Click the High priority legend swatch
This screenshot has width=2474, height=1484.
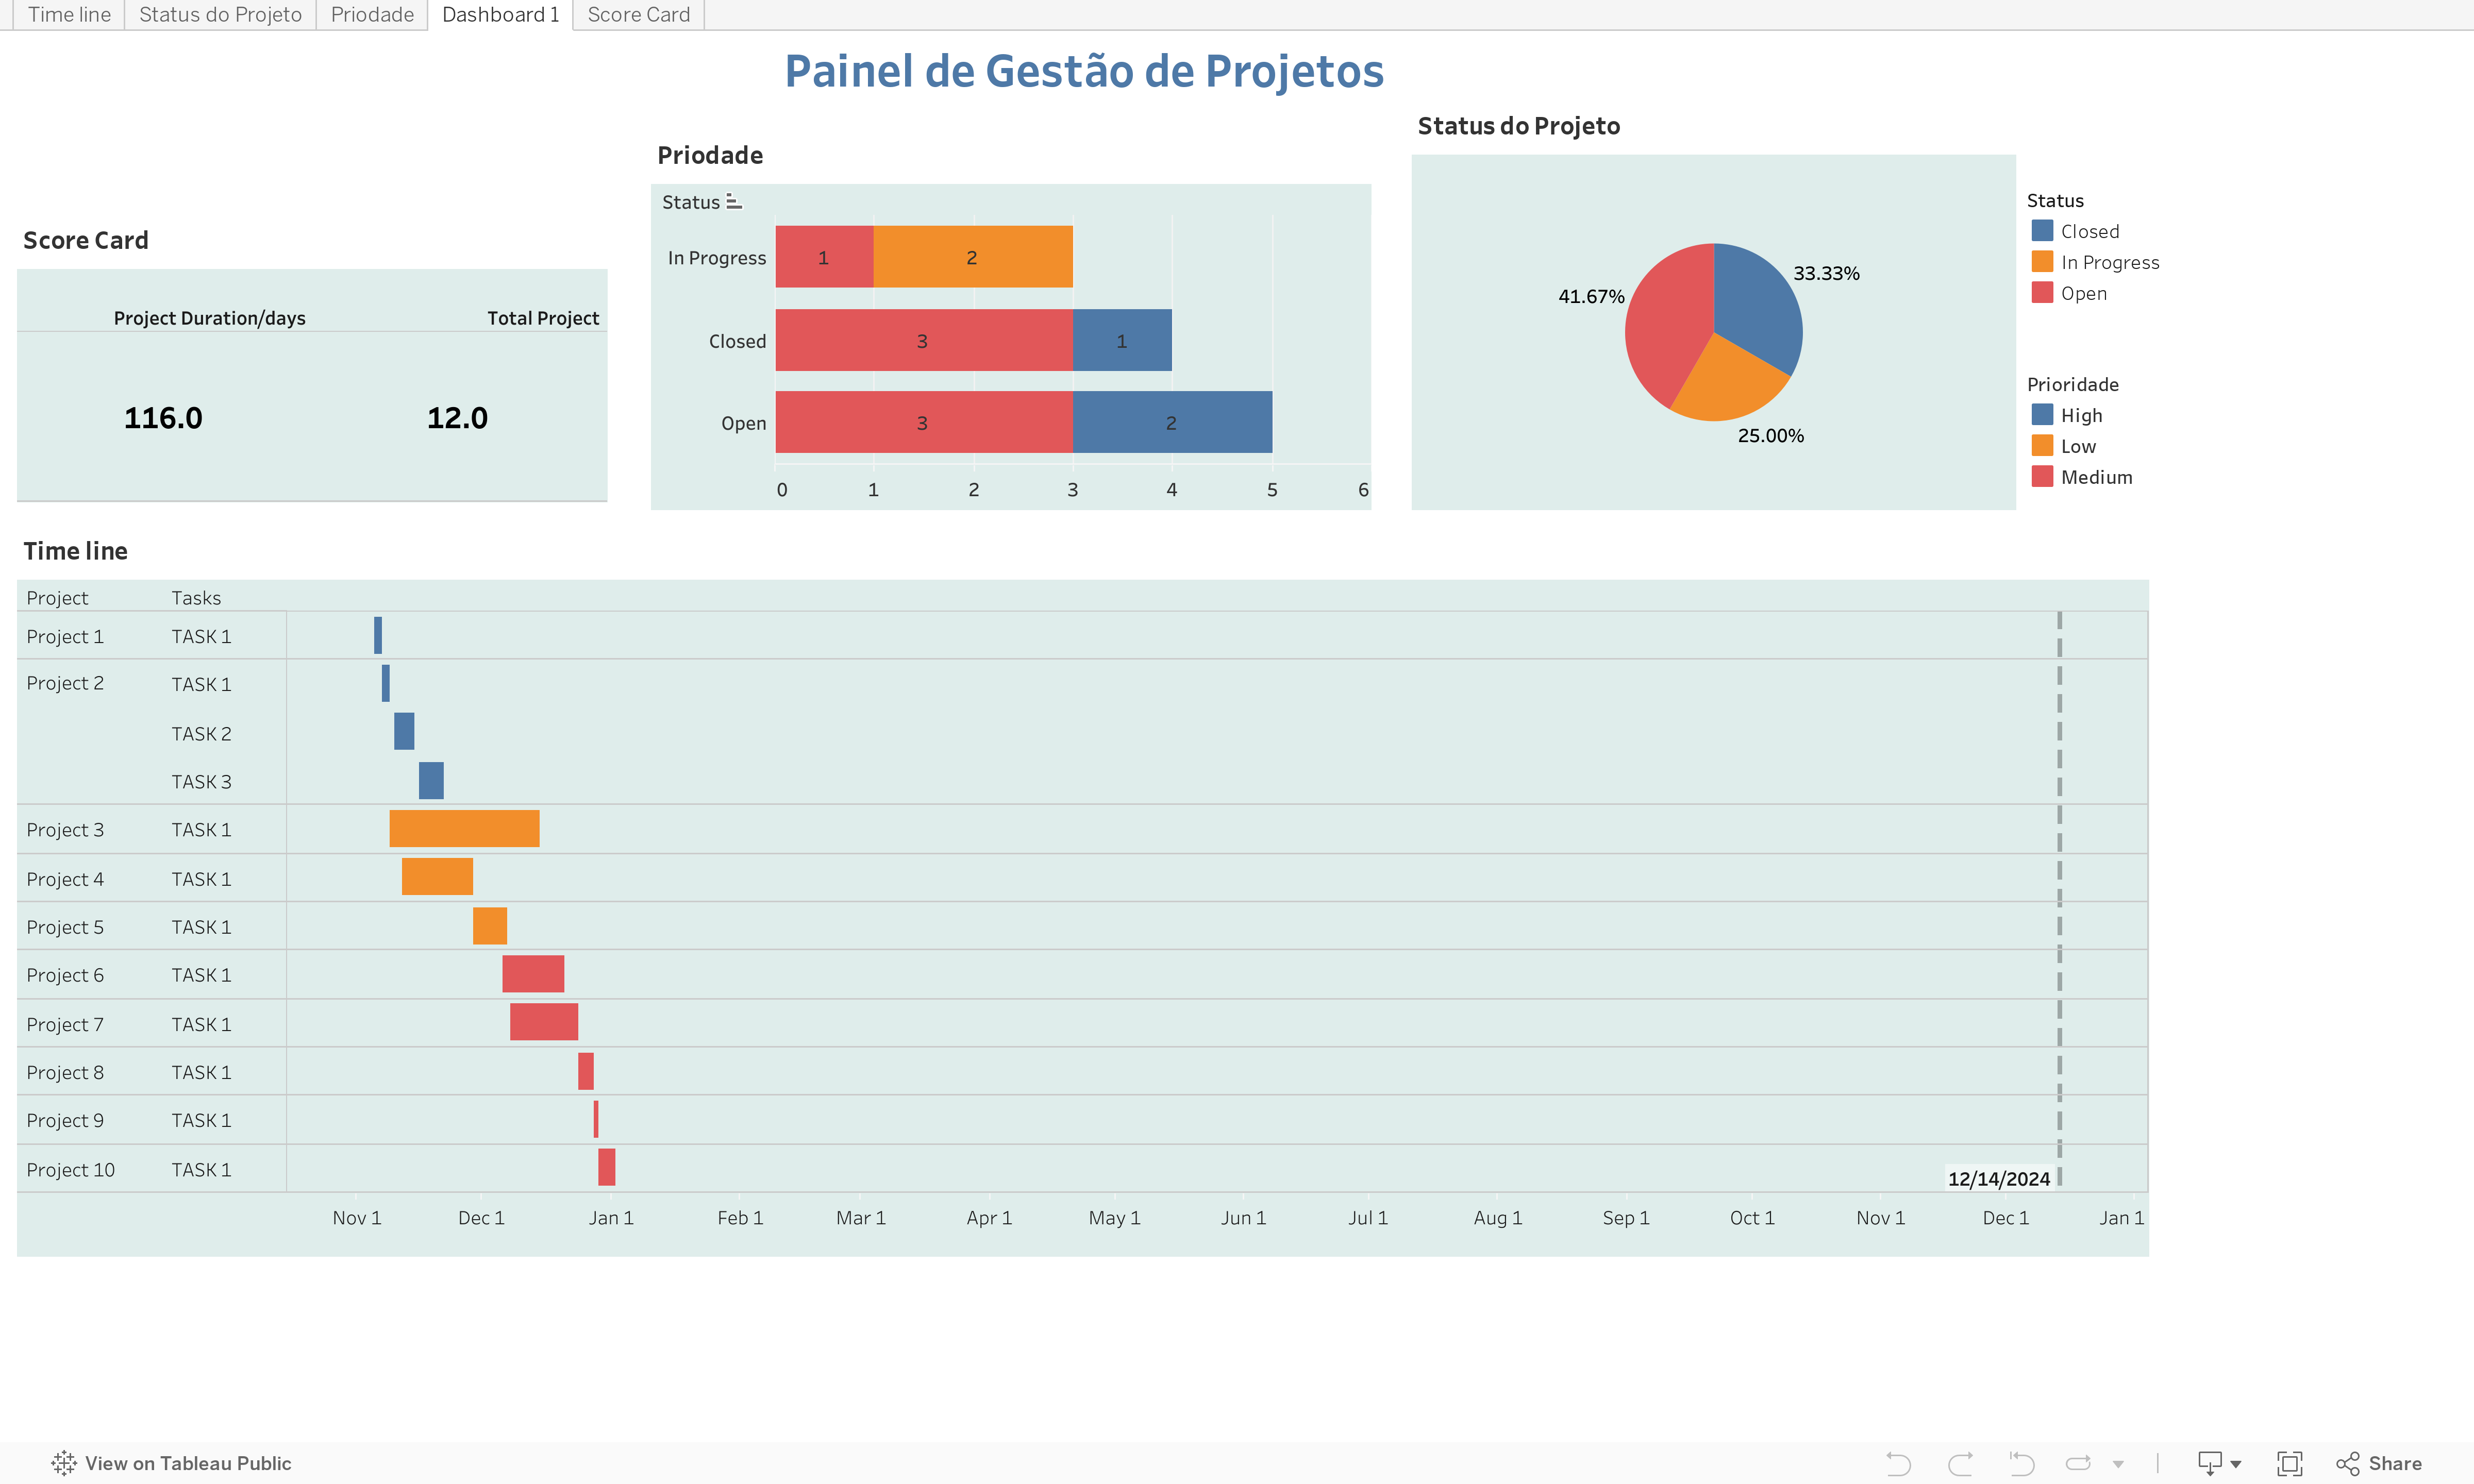pyautogui.click(x=2042, y=415)
